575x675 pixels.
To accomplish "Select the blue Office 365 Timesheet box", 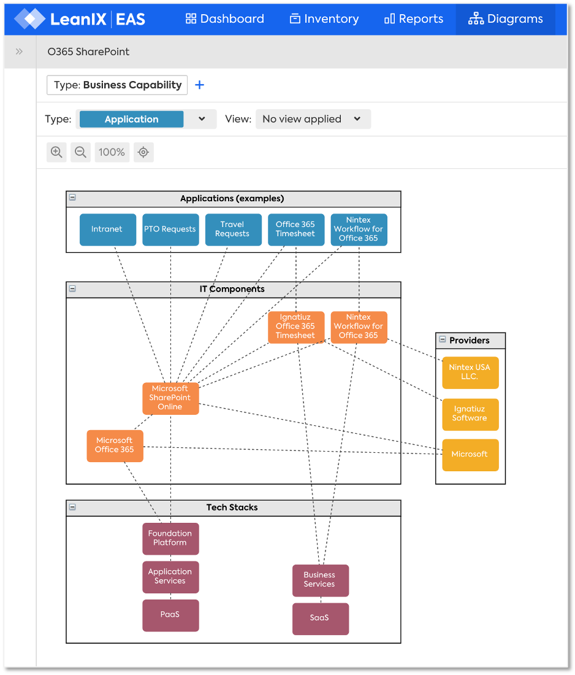I will click(x=296, y=229).
